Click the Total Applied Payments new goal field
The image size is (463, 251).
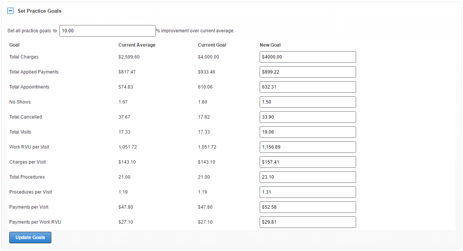(308, 72)
